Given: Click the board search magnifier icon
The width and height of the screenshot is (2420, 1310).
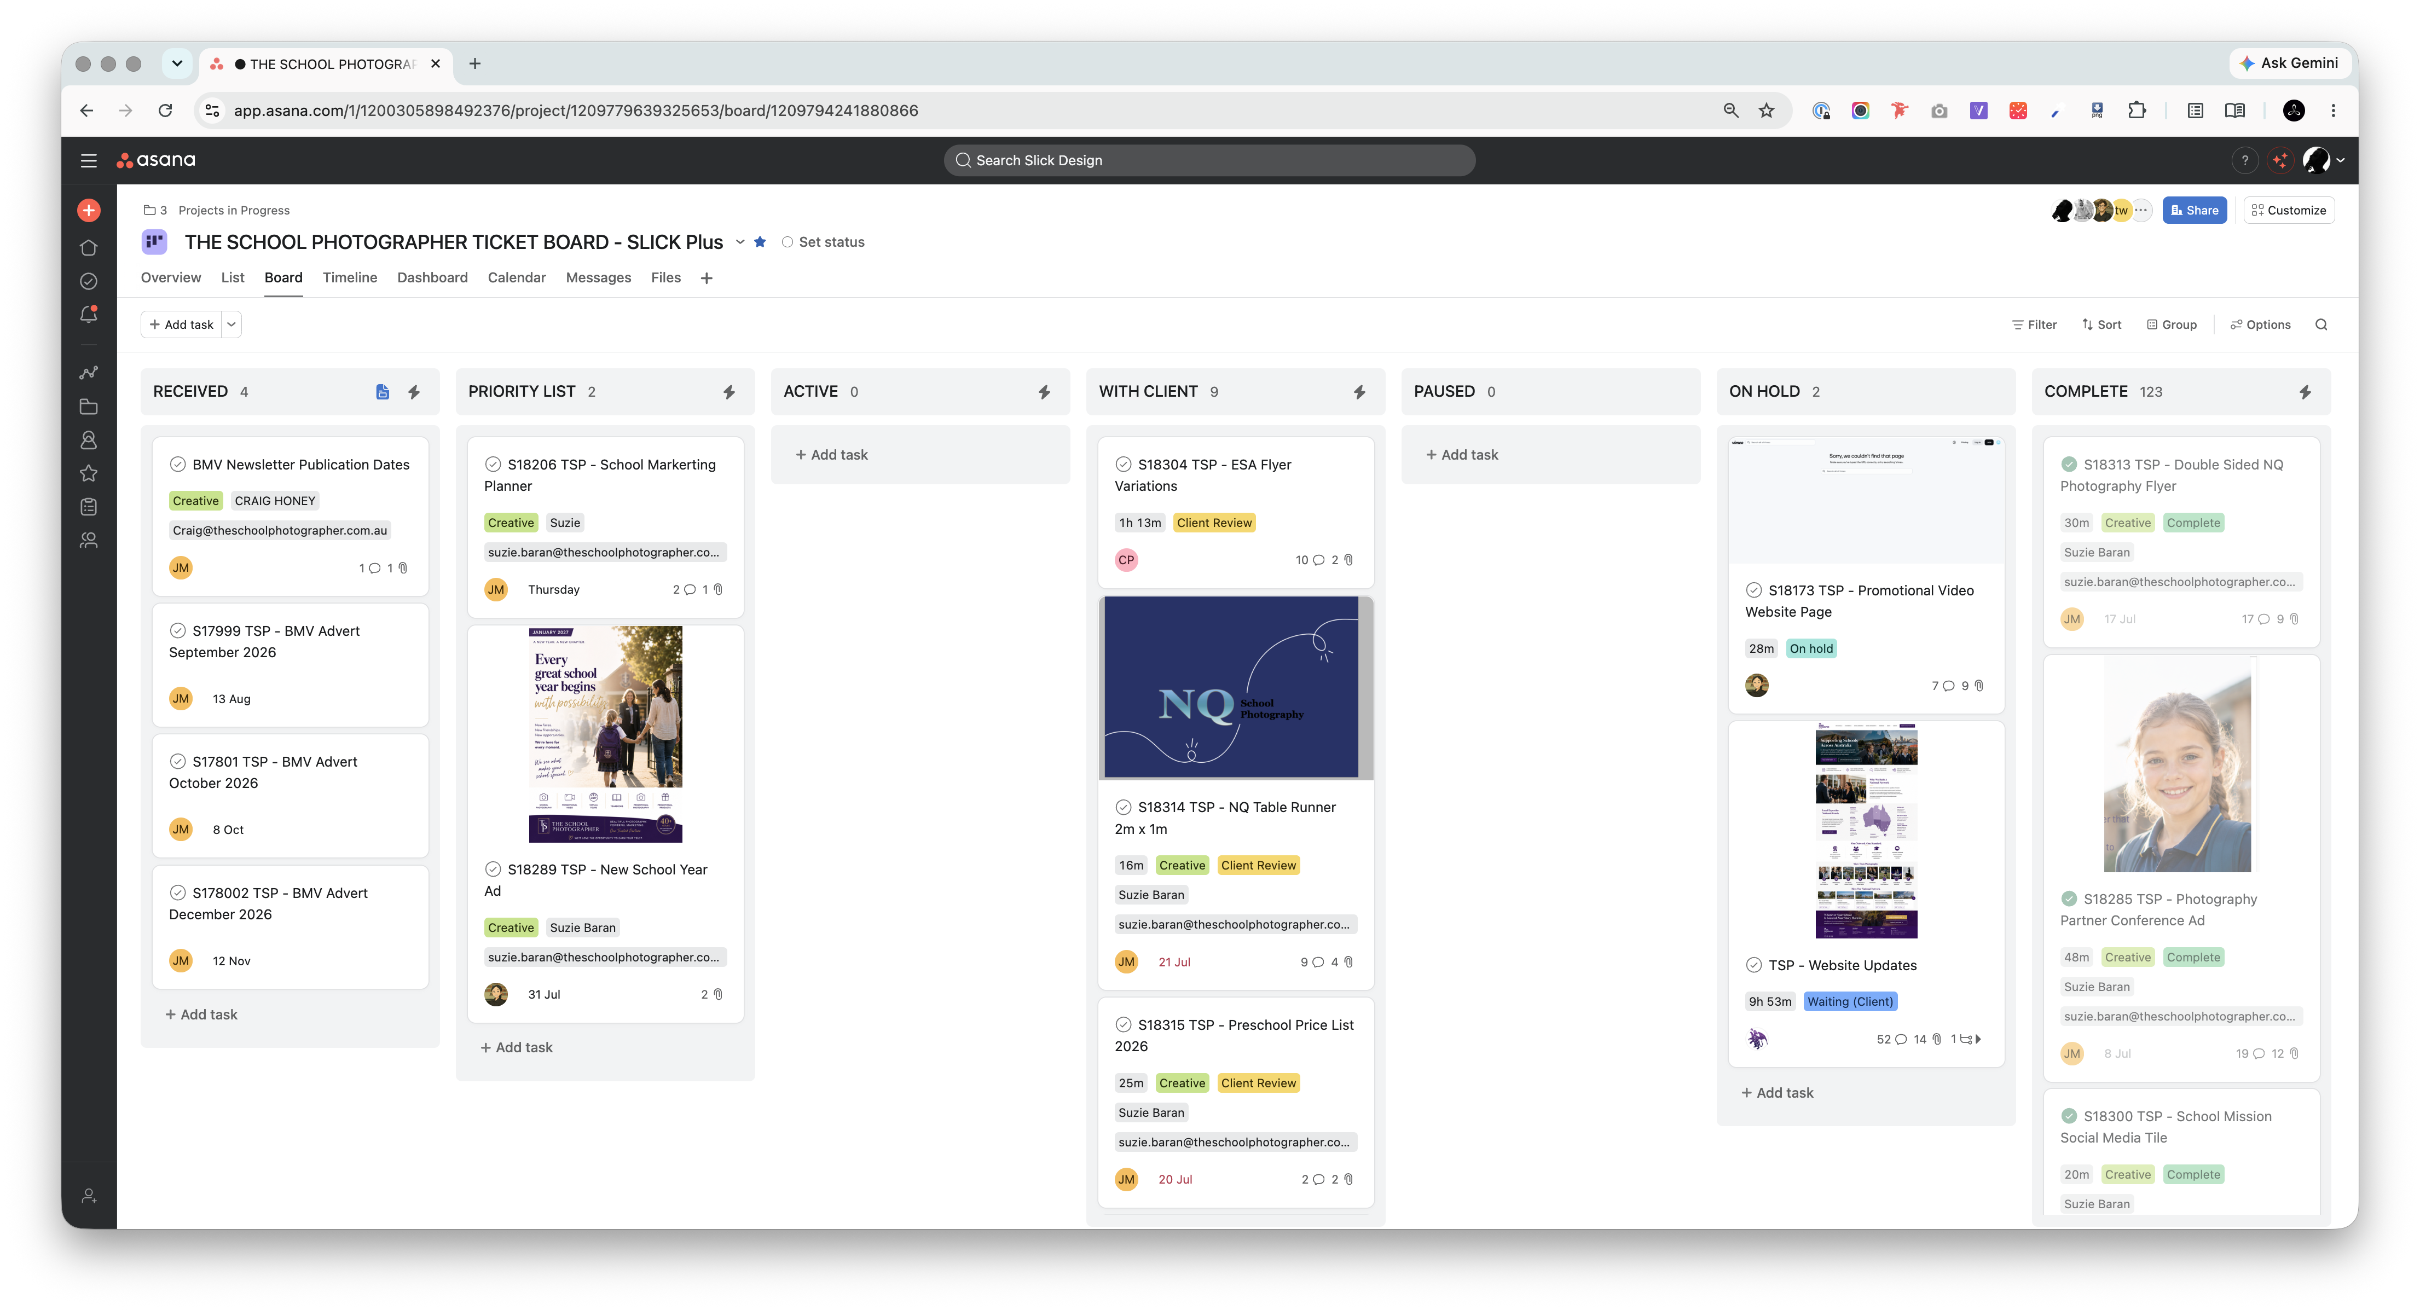Looking at the screenshot, I should click(2321, 325).
